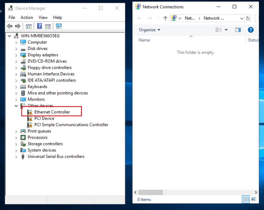
Task: Click the refresh icon beside the address bar
Action: (x=248, y=18)
